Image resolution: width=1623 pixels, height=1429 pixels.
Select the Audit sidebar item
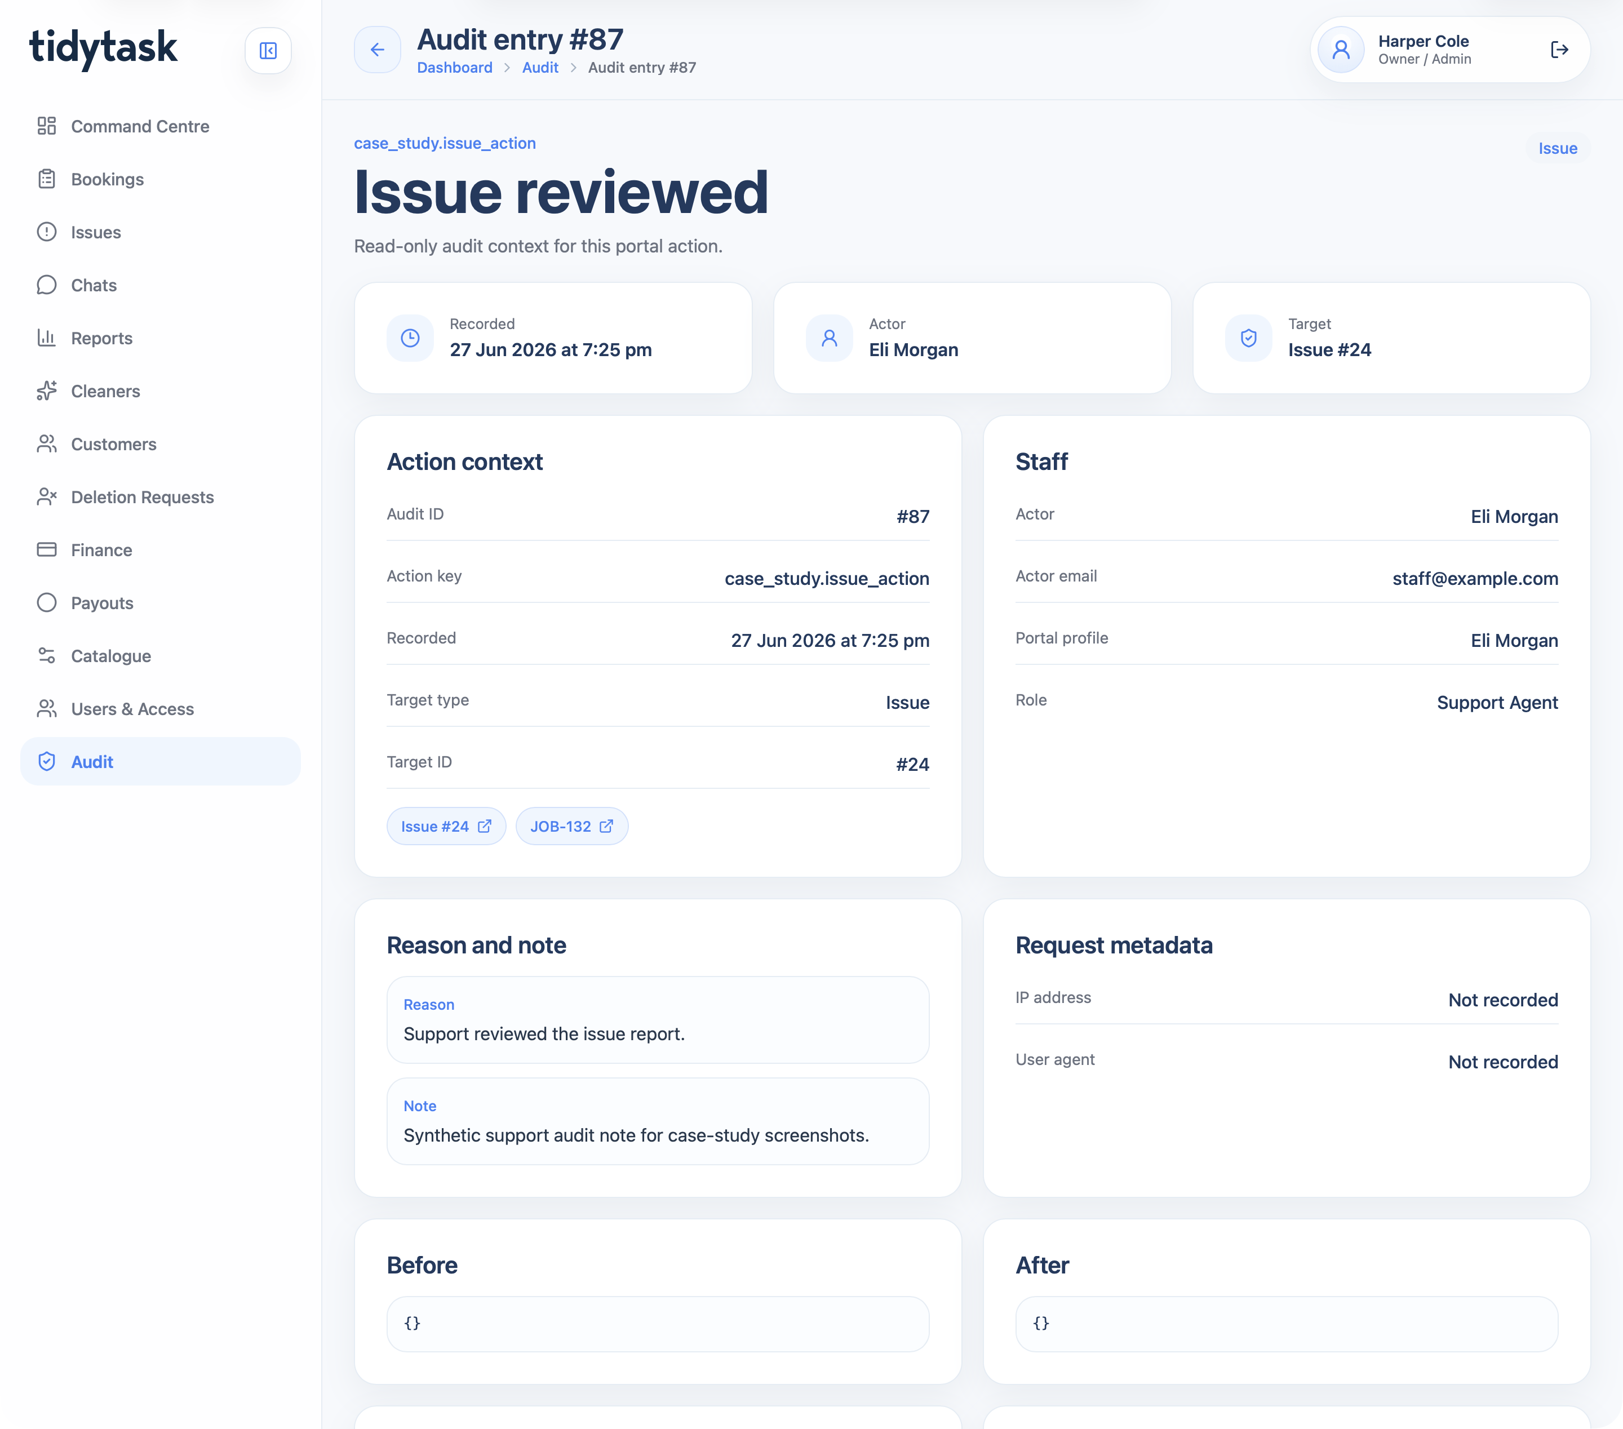161,761
